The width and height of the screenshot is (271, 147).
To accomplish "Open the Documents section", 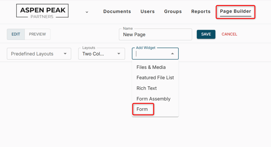I will coord(117,12).
